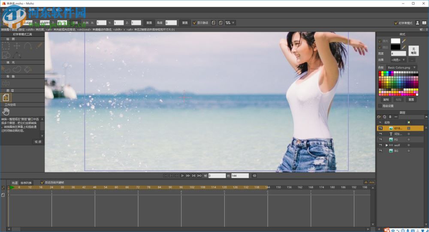Image resolution: width=429 pixels, height=232 pixels.
Task: Click the audio mute speaker icon
Action: [x=254, y=175]
